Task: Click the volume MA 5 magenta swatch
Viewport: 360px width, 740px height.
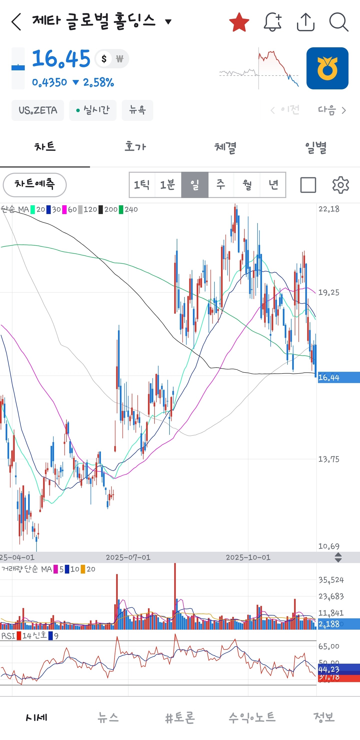Action: (56, 569)
